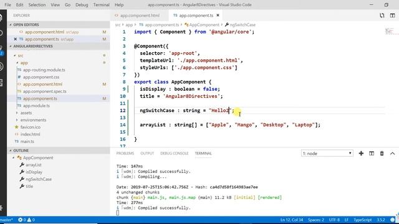This screenshot has width=399, height=224.
Task: Open the Help menu
Action: 119,5
